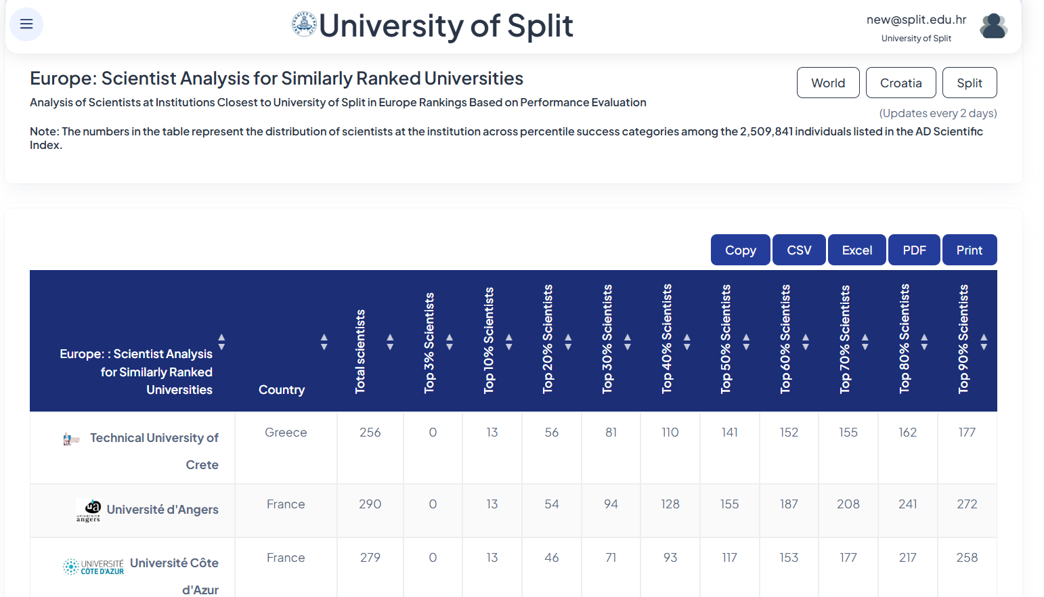Click the Updates every 2 days note
The image size is (1044, 597).
(938, 113)
